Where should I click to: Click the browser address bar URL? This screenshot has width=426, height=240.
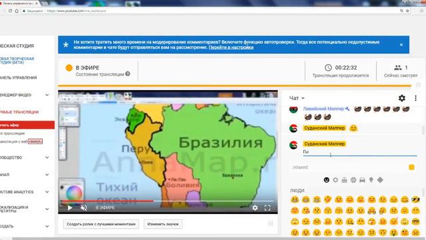pyautogui.click(x=77, y=11)
